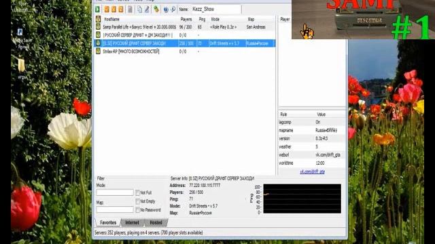
Task: Select the mapname rule row
Action: point(312,130)
